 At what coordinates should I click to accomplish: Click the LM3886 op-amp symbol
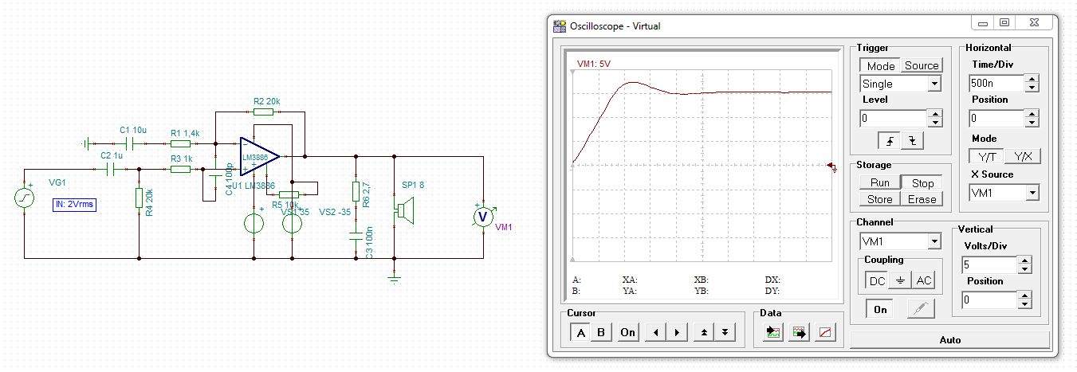[260, 157]
